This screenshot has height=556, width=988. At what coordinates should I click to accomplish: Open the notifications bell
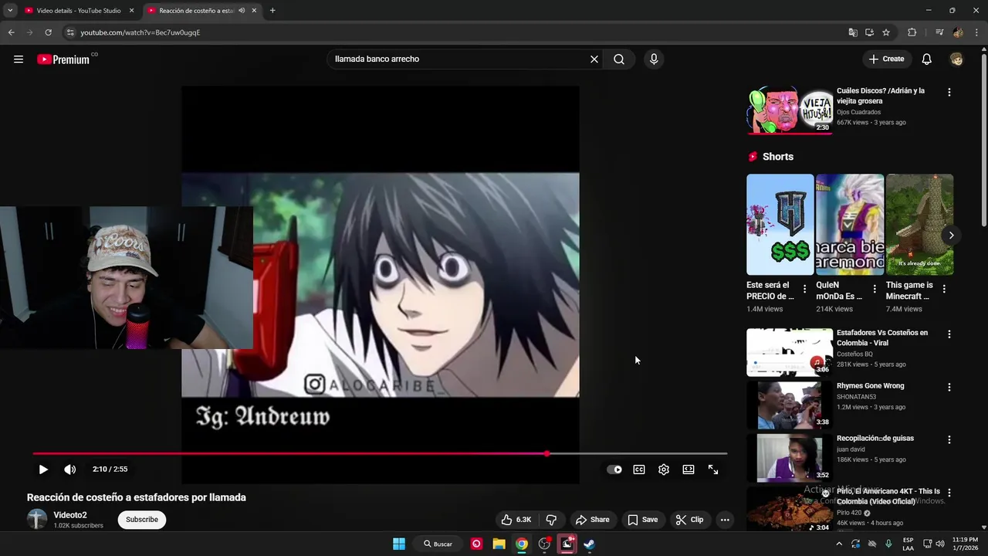[927, 59]
